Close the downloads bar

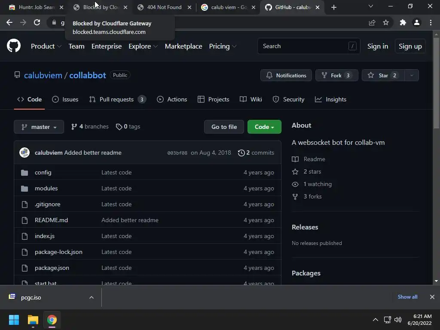[432, 297]
